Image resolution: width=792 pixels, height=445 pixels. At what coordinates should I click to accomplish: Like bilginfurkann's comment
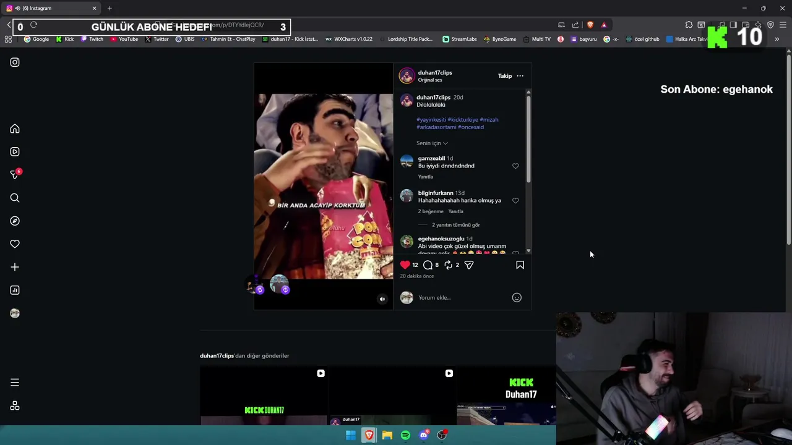coord(515,200)
